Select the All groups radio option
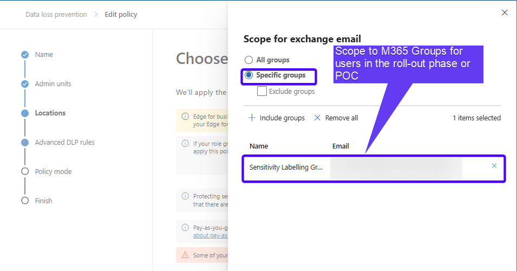This screenshot has width=517, height=271. click(x=248, y=60)
